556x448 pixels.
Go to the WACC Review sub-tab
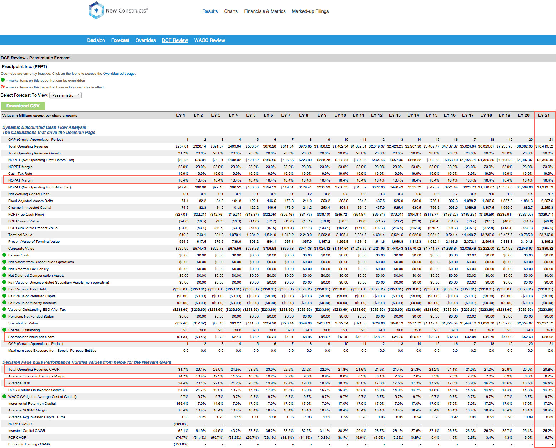[x=210, y=40]
